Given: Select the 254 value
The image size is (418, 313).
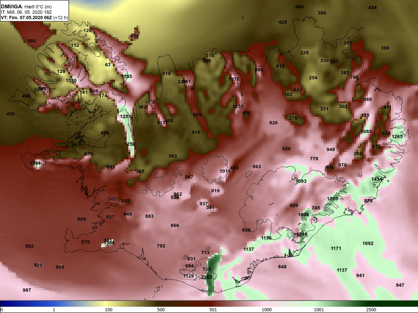Looking at the screenshot, I should [x=313, y=78].
